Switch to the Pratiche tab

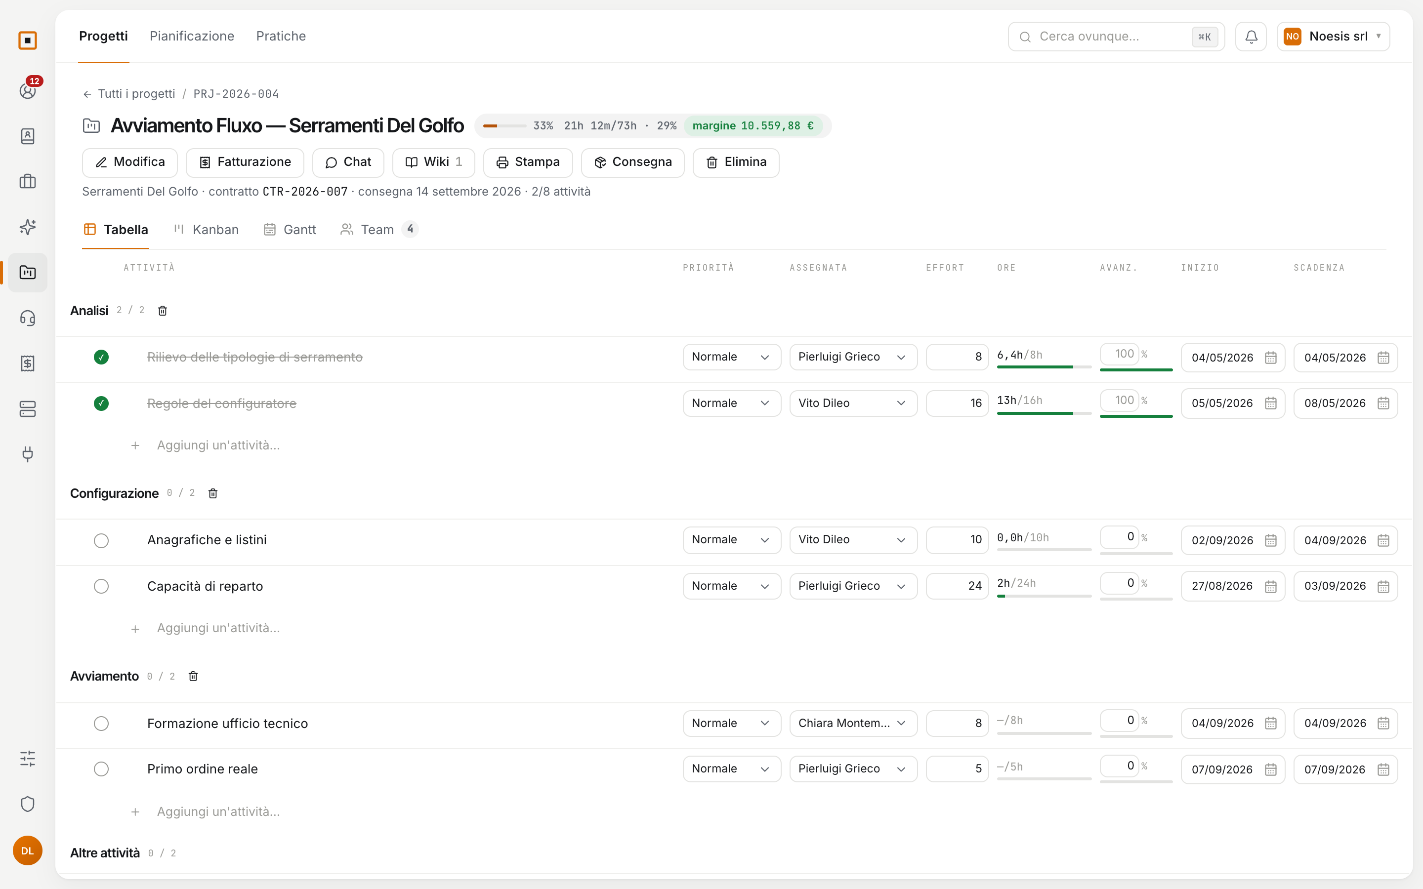pyautogui.click(x=281, y=37)
